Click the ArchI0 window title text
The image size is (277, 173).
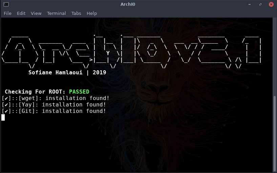tap(128, 4)
